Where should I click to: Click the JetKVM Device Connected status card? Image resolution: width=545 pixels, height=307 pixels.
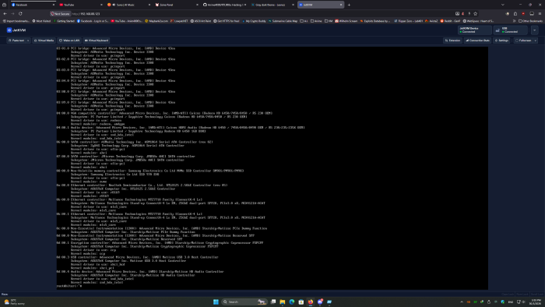(474, 30)
